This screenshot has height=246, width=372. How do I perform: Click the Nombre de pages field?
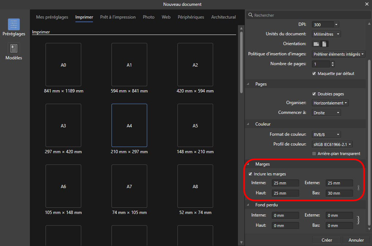pyautogui.click(x=321, y=64)
